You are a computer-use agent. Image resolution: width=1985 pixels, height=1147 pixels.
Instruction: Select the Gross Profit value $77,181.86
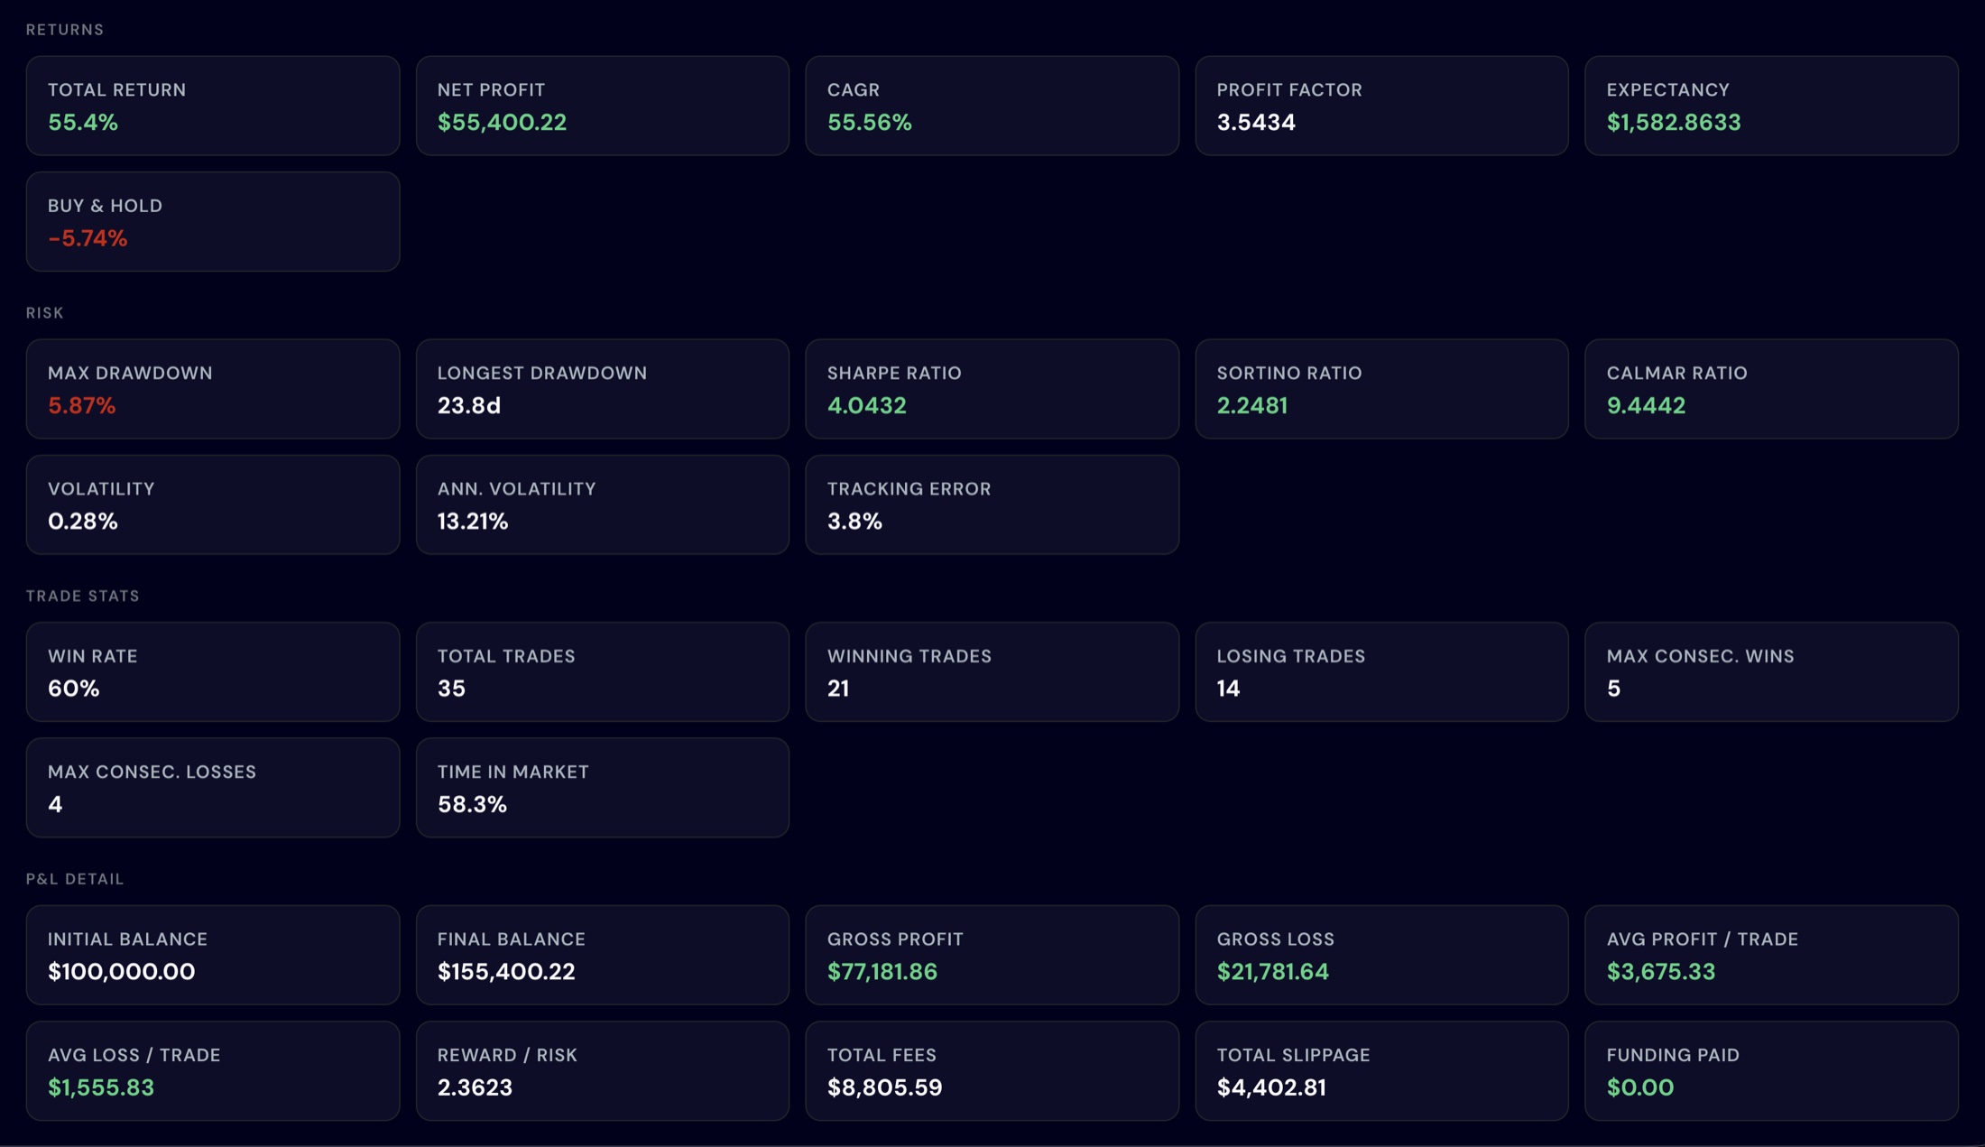tap(882, 972)
